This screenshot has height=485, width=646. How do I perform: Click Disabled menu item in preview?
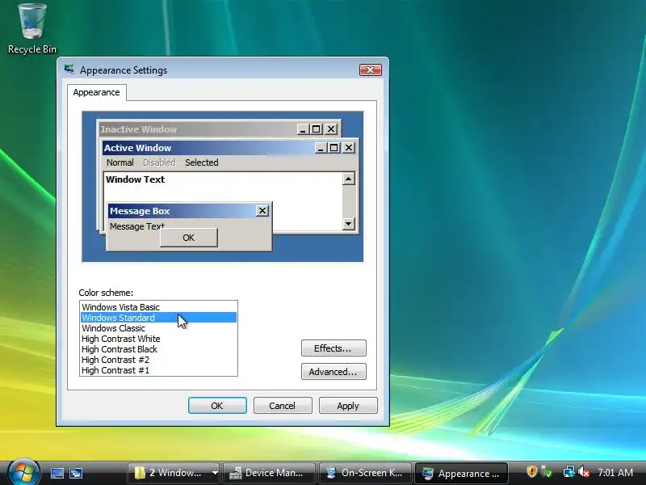click(x=159, y=162)
